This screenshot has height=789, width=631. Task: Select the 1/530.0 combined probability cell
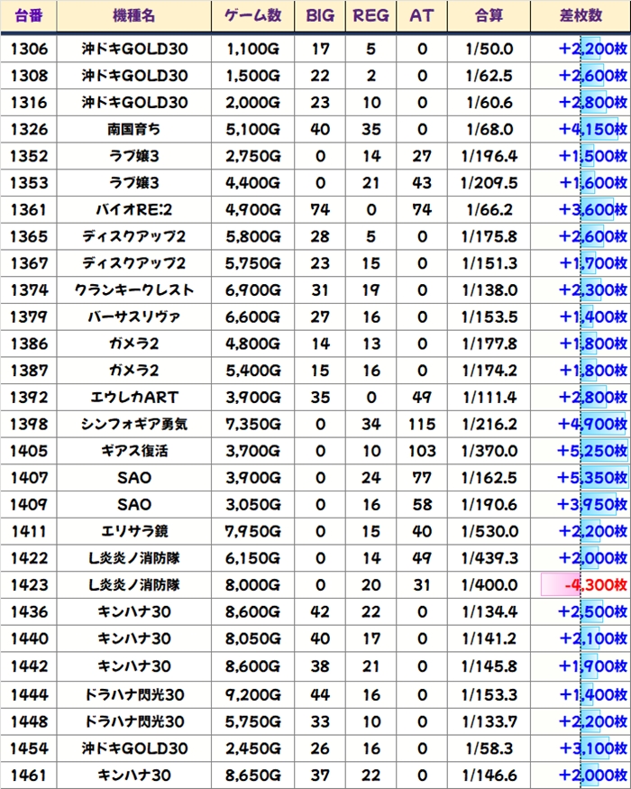pos(488,532)
